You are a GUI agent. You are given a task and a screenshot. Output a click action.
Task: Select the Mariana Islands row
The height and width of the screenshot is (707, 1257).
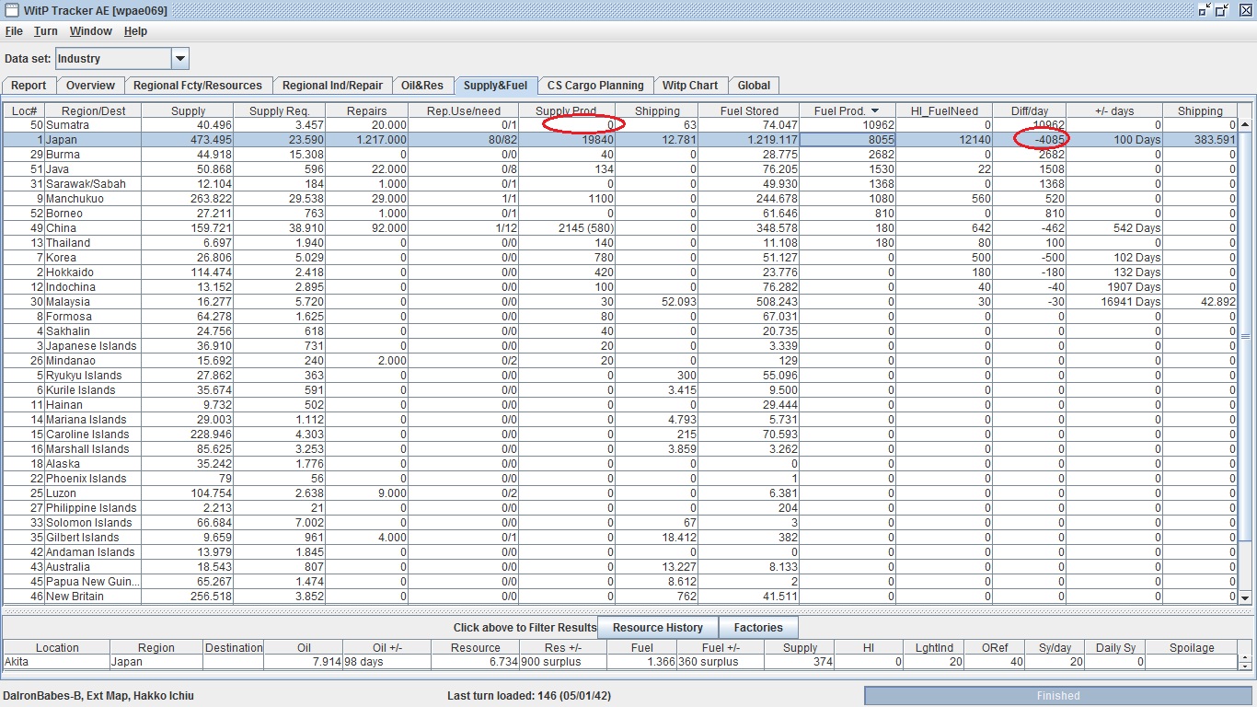point(620,420)
